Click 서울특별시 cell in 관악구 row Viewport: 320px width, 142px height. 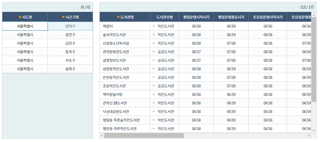[25, 26]
